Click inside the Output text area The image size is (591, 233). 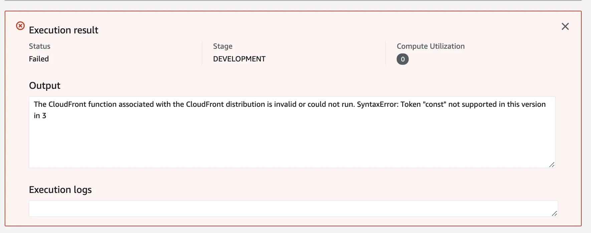[x=292, y=140]
